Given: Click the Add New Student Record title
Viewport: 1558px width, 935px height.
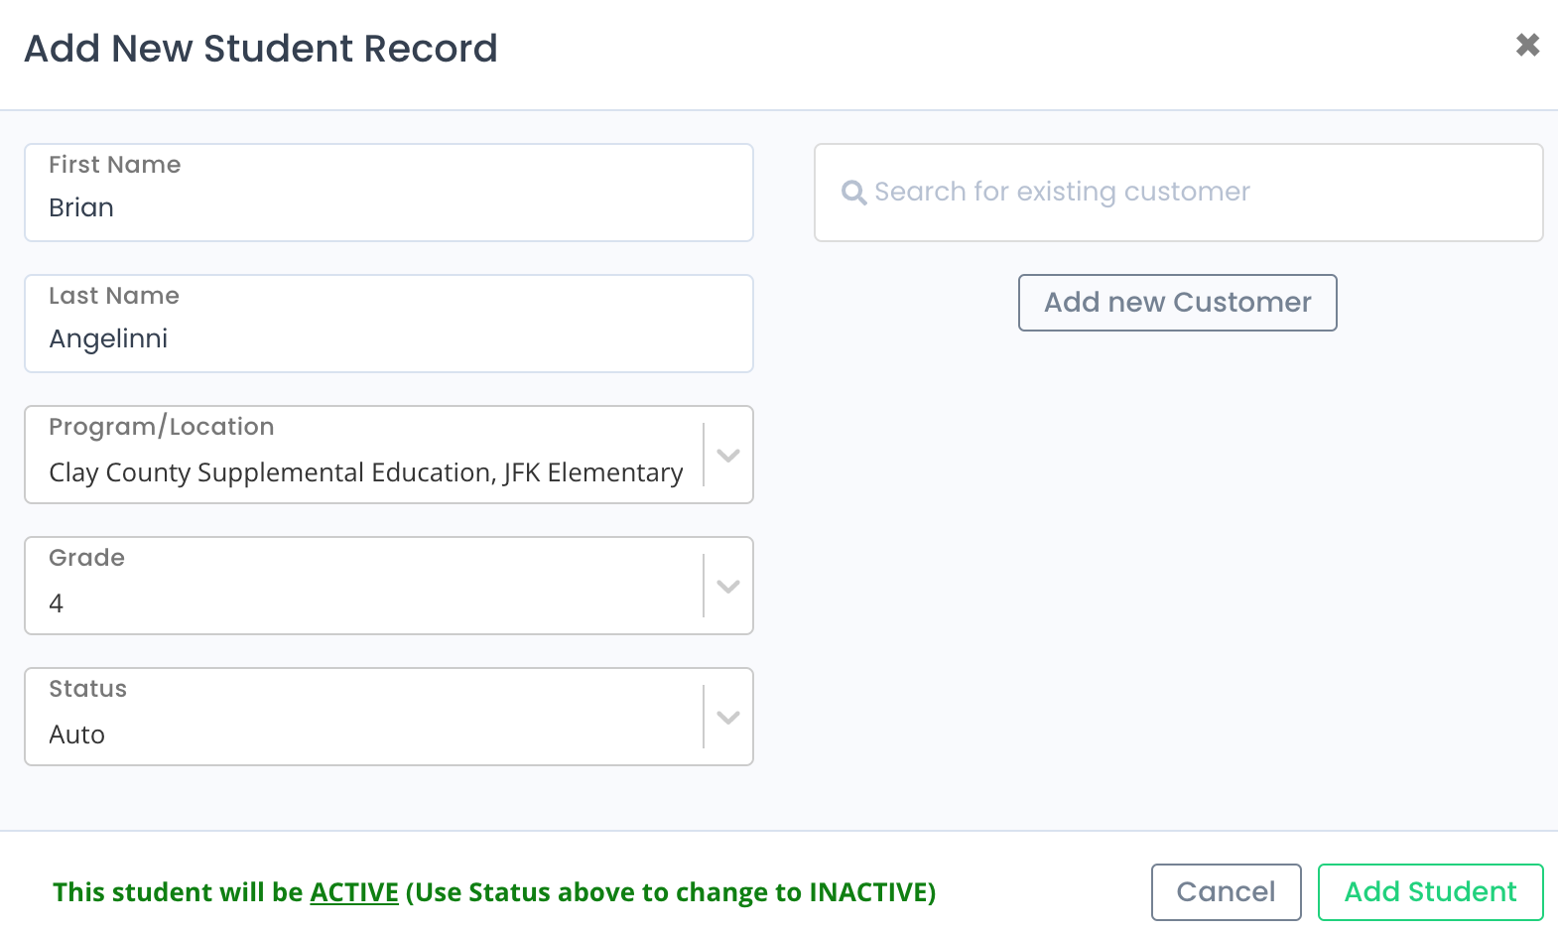Looking at the screenshot, I should 261,48.
